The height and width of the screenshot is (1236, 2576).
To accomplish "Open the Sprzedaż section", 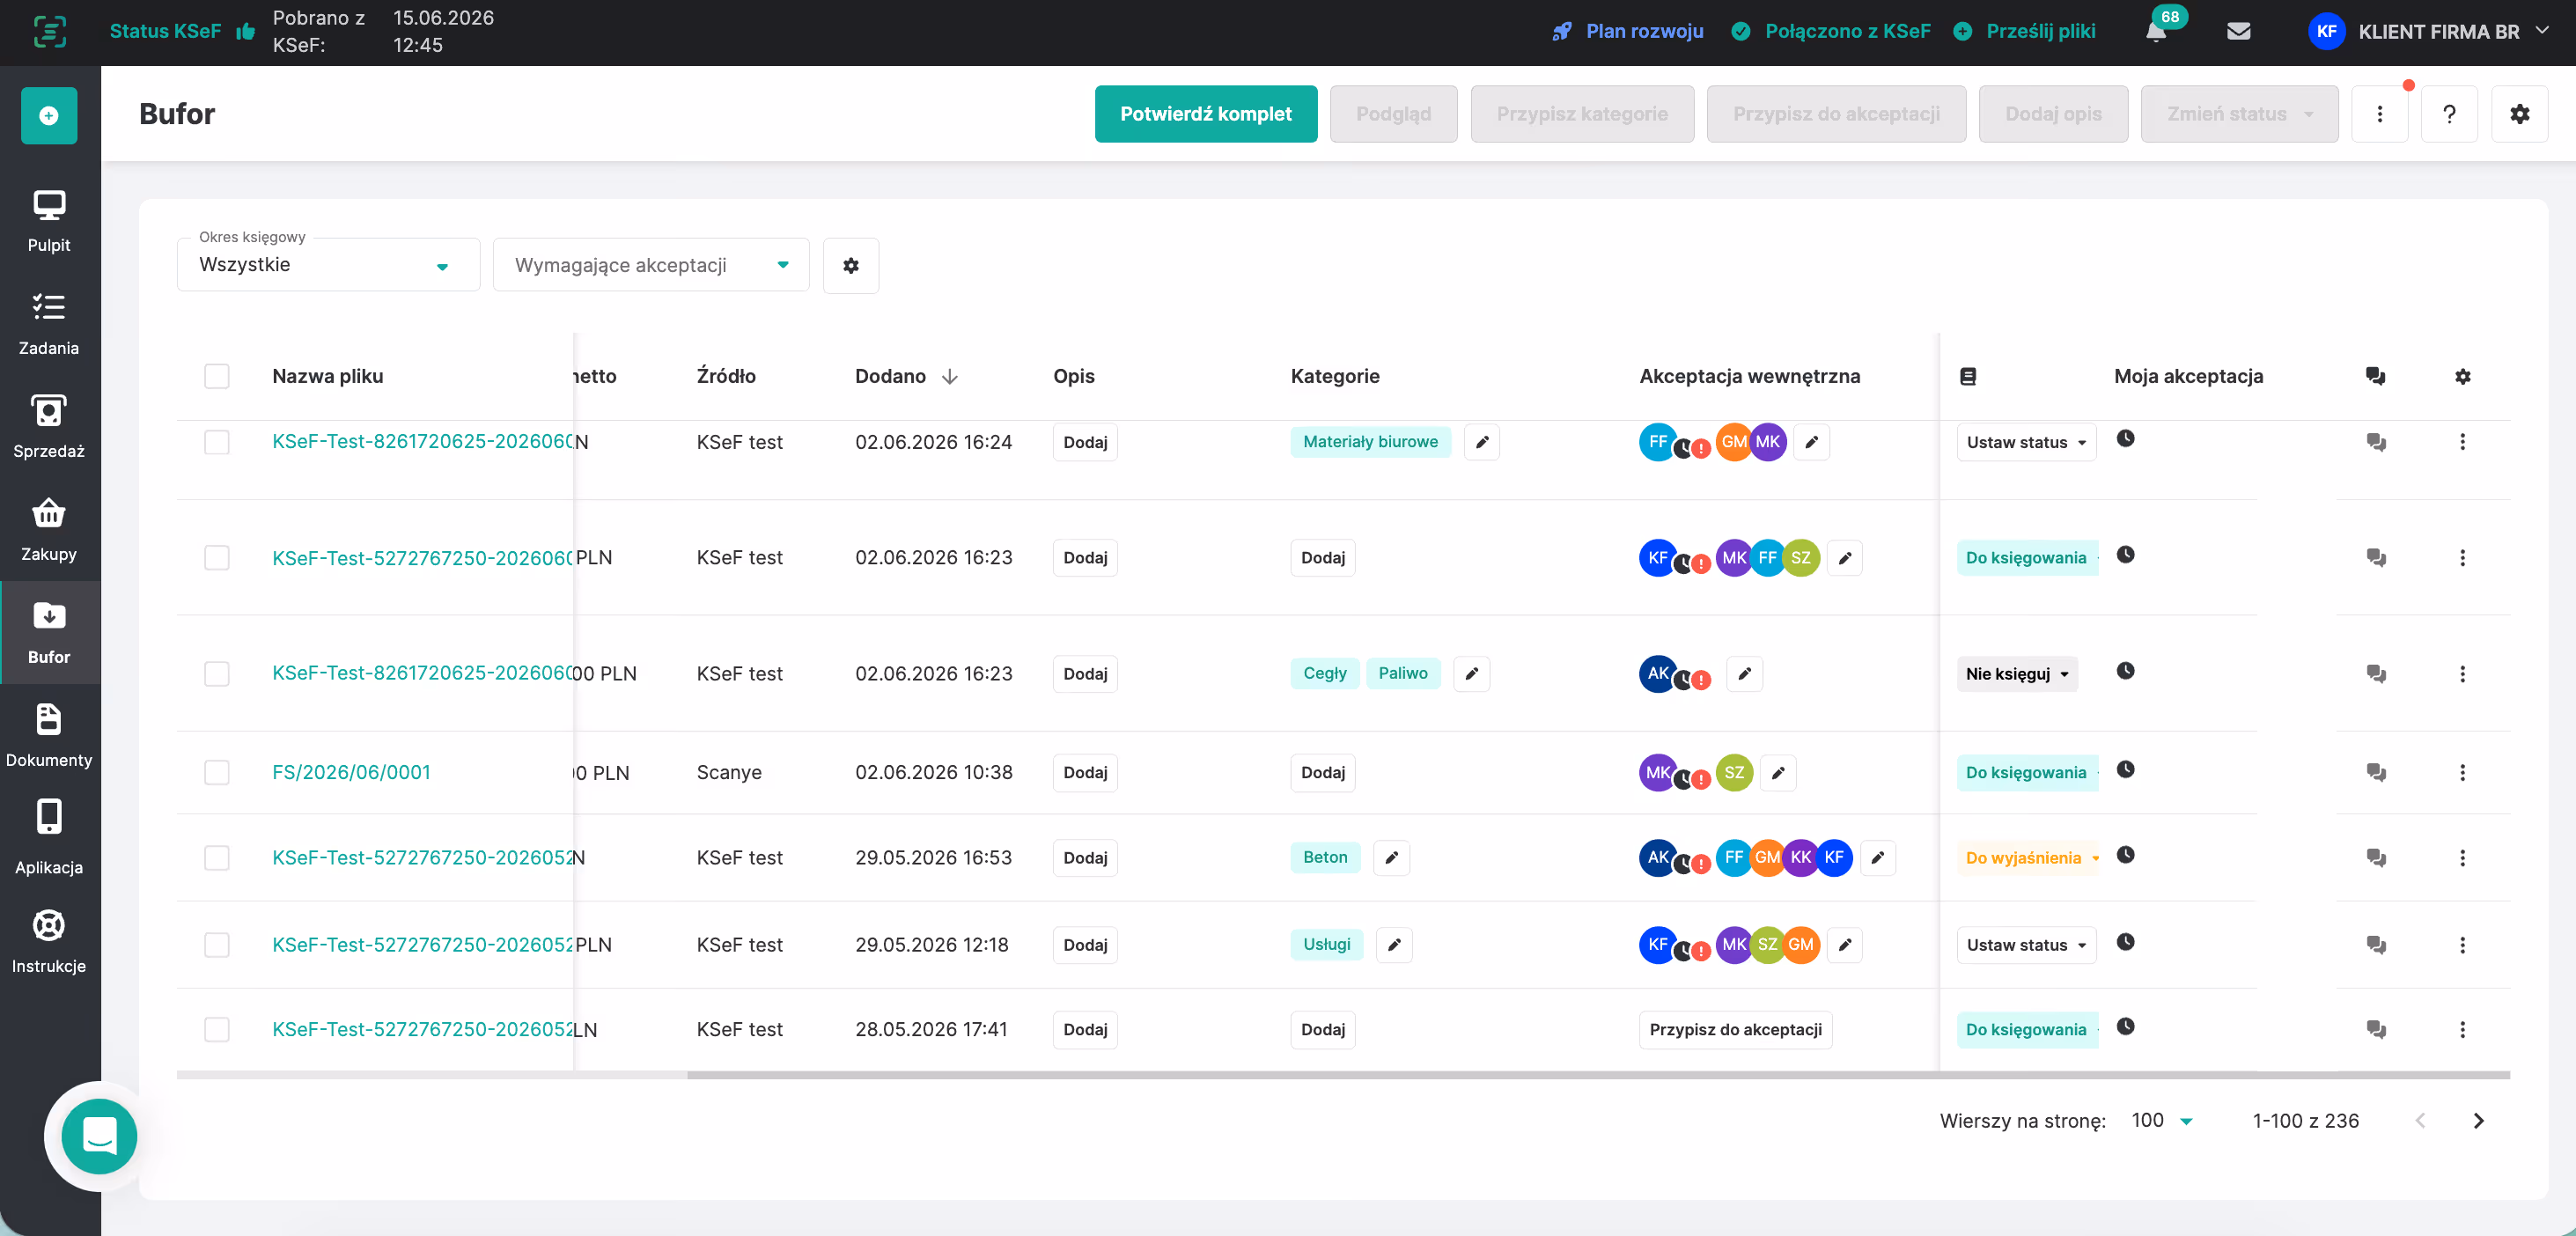I will (49, 426).
